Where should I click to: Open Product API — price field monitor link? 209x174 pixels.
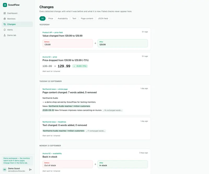point(53,33)
